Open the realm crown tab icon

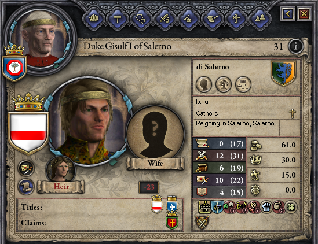pyautogui.click(x=94, y=19)
